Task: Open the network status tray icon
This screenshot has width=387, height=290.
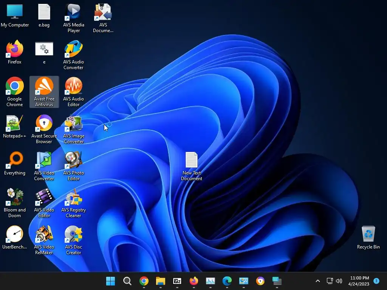Action: (x=330, y=281)
